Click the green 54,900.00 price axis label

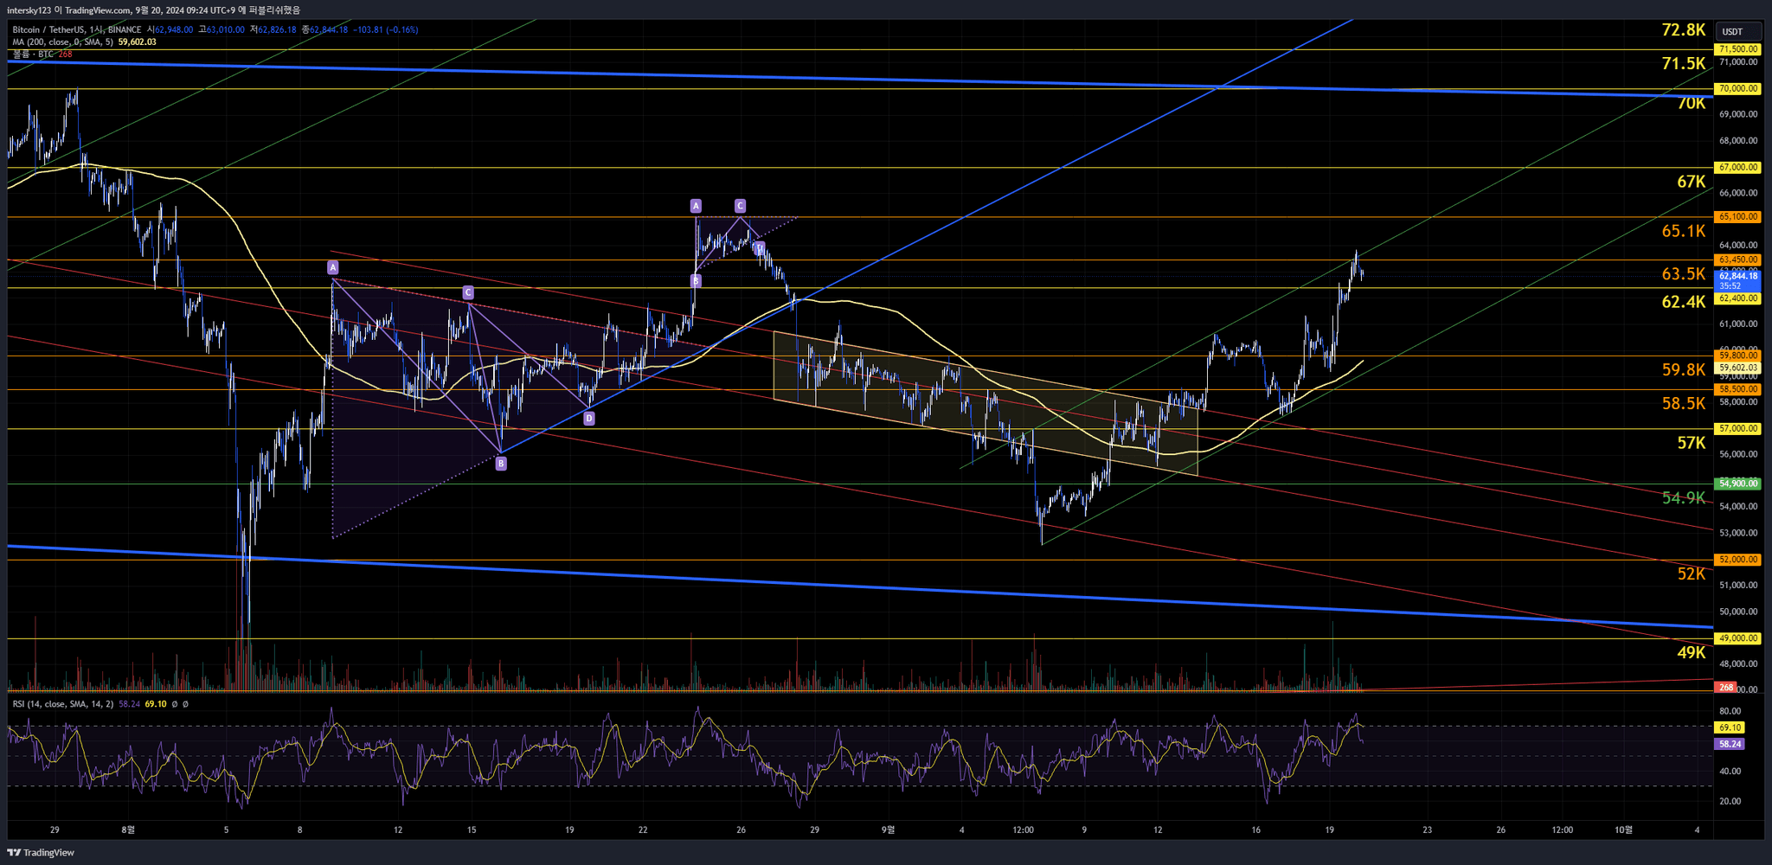[1737, 484]
